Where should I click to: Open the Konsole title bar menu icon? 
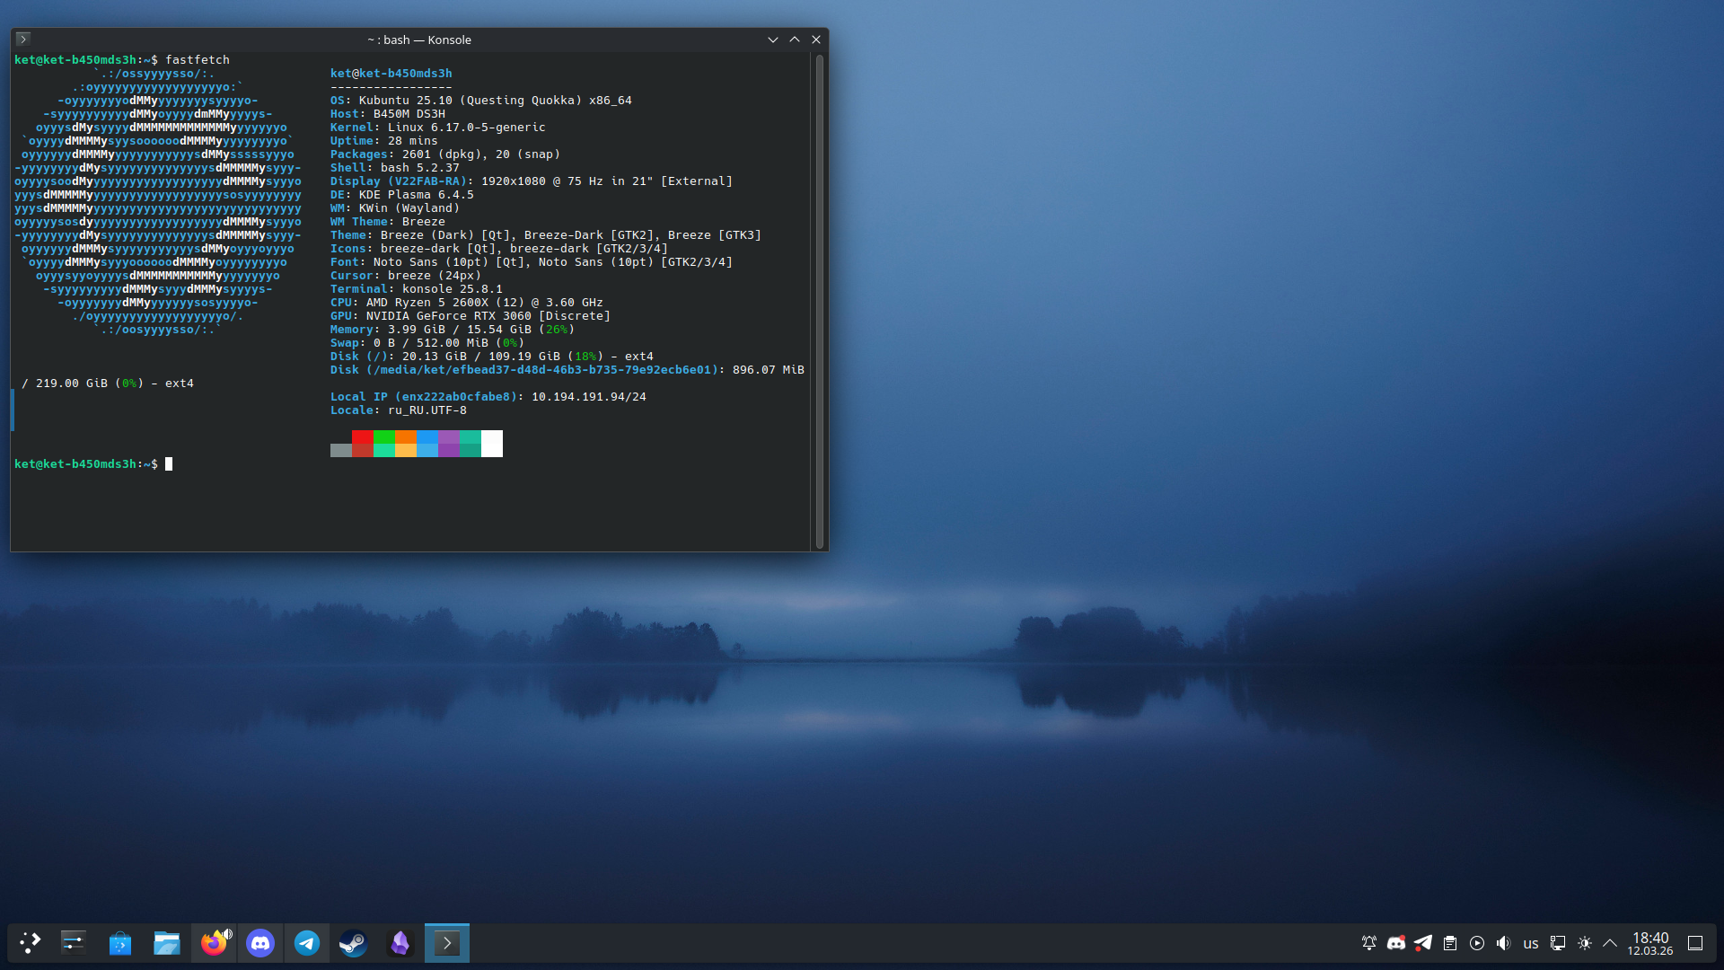pyautogui.click(x=23, y=40)
